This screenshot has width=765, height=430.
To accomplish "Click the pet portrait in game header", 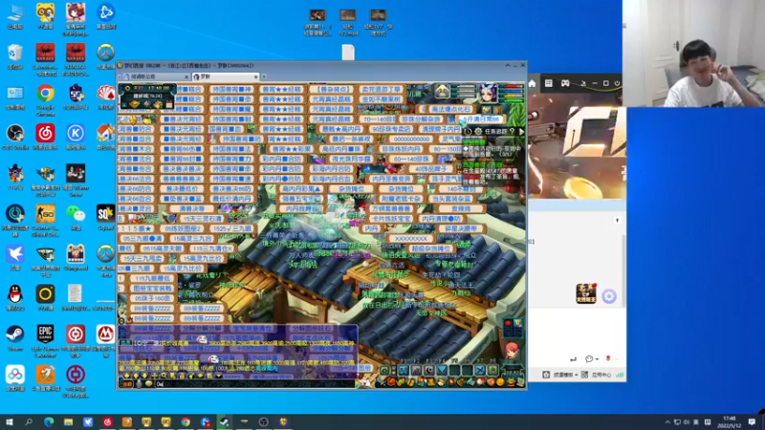I will click(x=442, y=91).
